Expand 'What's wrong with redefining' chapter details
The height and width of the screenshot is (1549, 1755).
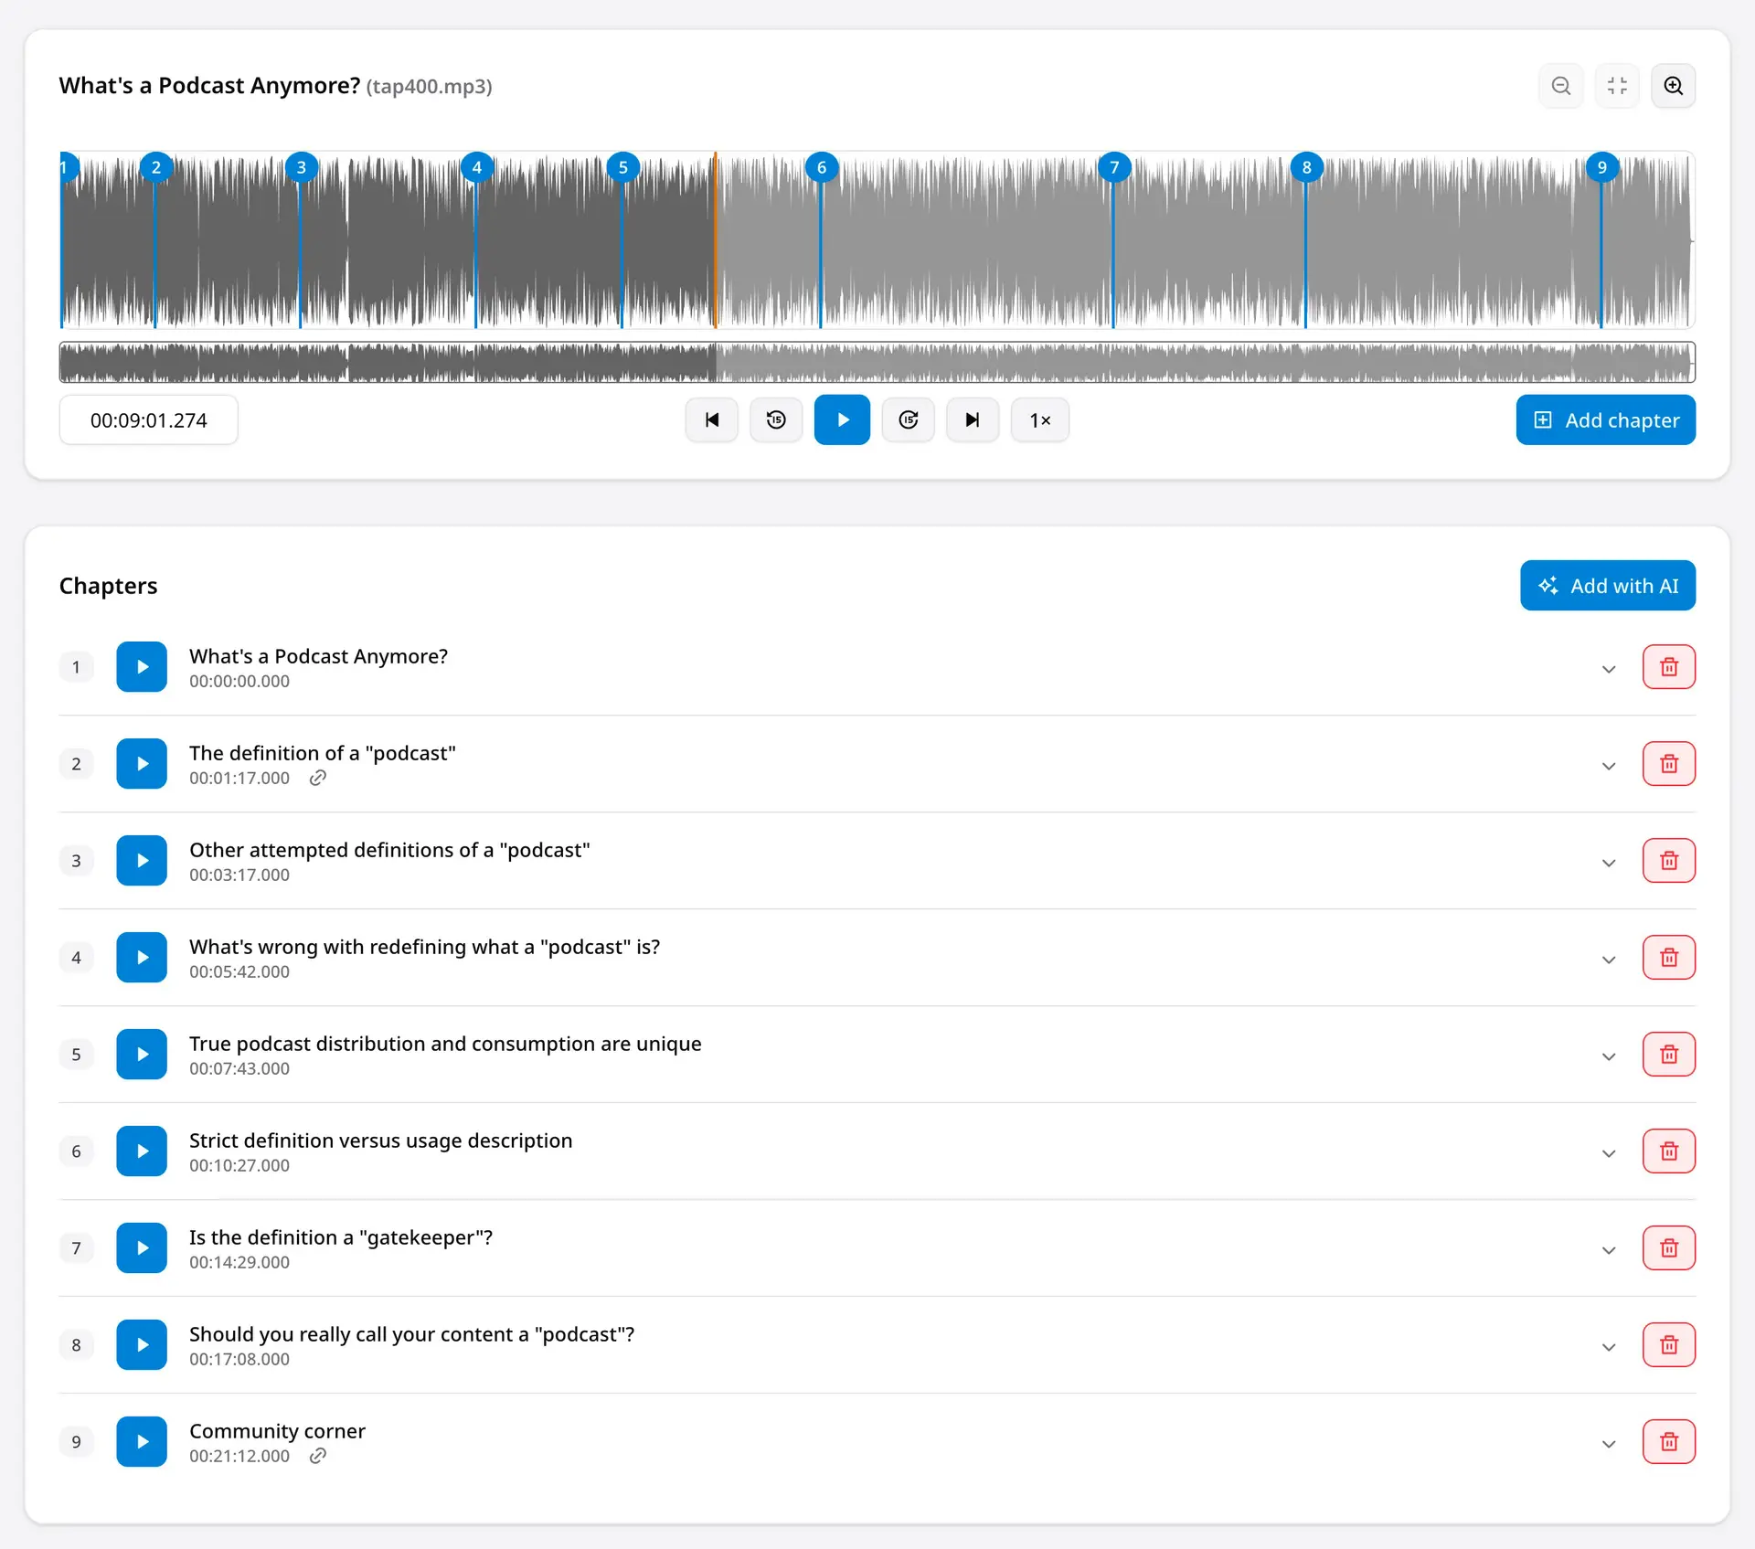tap(1609, 960)
